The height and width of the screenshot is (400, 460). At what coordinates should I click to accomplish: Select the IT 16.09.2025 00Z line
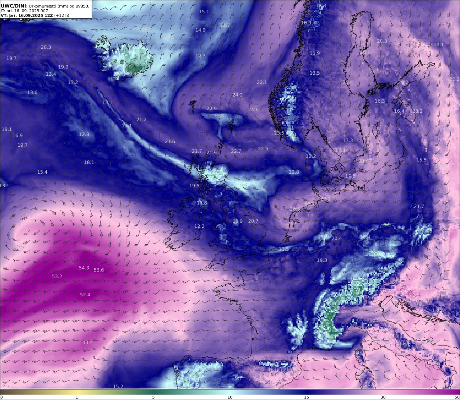click(24, 11)
